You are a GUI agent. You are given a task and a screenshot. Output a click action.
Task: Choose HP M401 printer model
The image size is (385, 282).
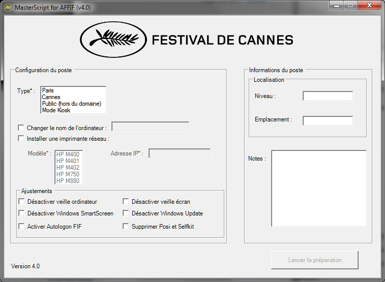pos(69,161)
